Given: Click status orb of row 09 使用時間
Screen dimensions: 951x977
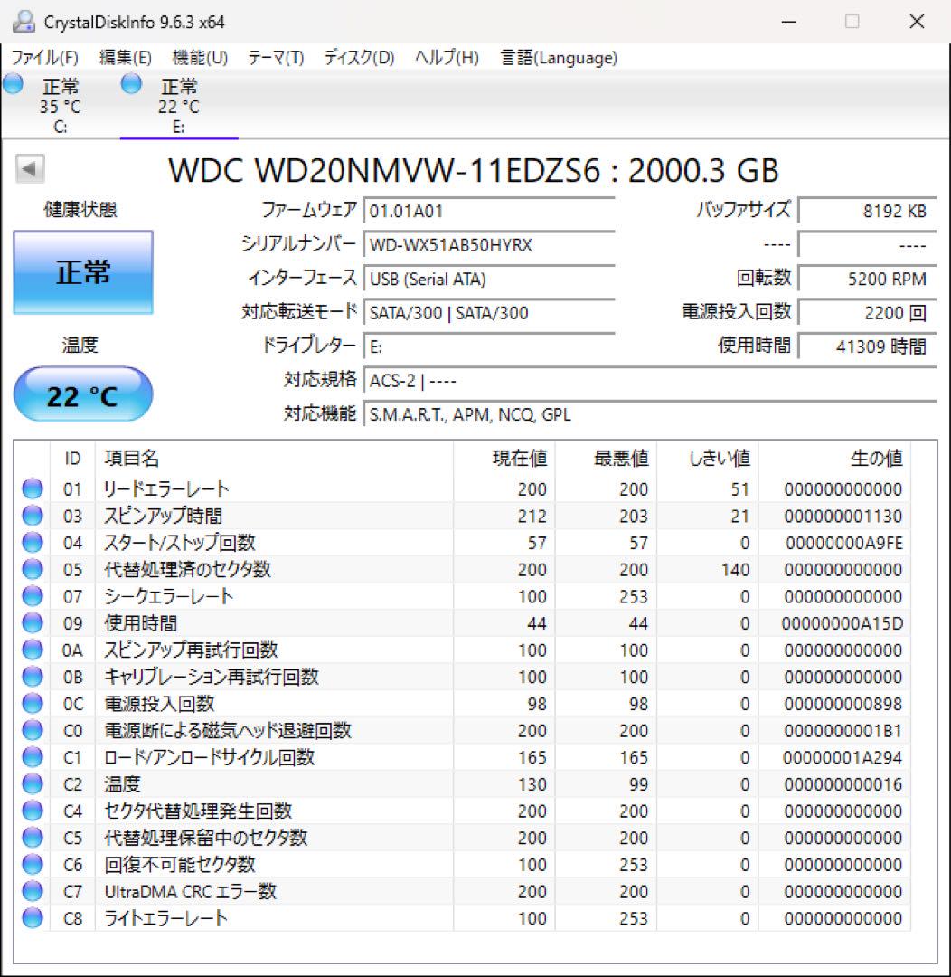Looking at the screenshot, I should 33,623.
